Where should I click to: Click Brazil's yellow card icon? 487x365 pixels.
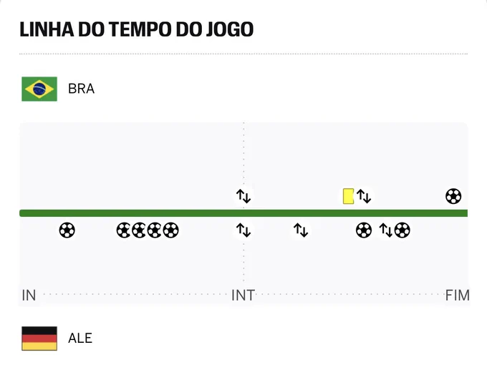click(x=348, y=196)
